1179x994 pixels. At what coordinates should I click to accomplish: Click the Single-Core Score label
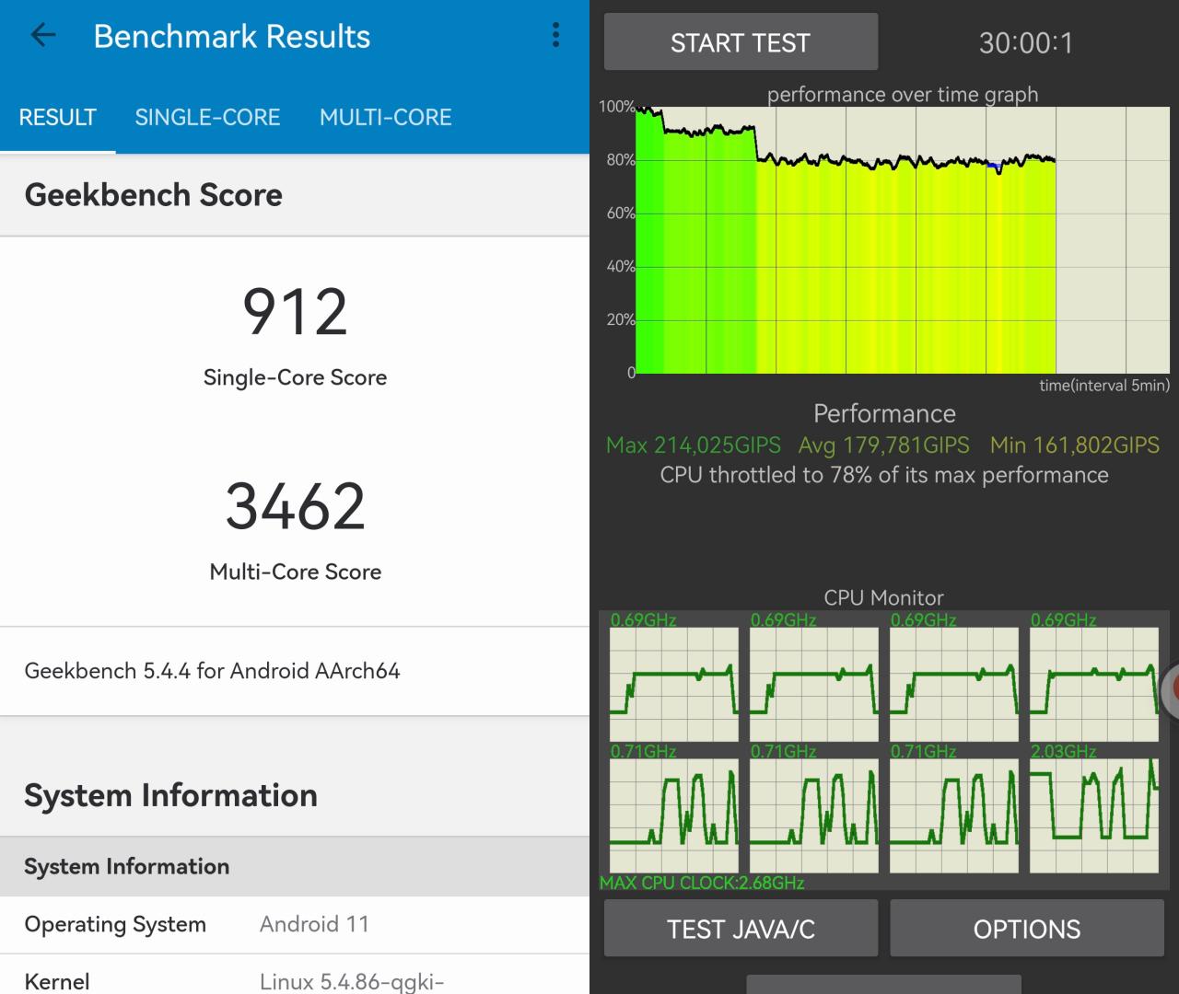point(295,377)
